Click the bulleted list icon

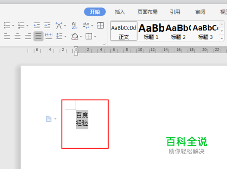(7, 25)
